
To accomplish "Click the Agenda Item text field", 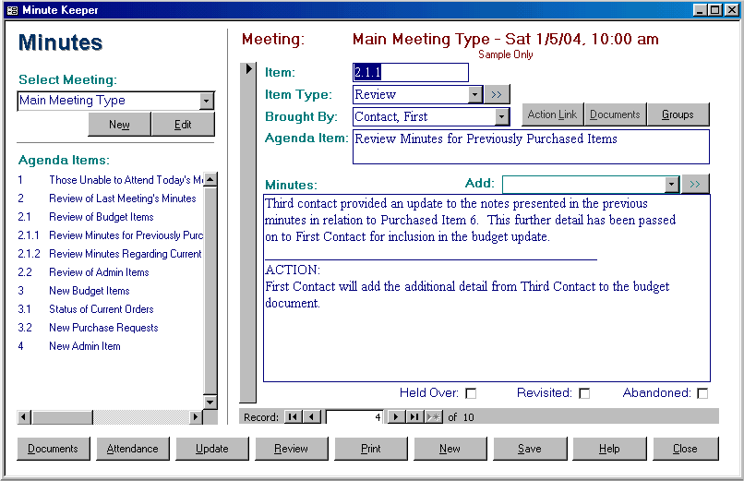I will [531, 146].
